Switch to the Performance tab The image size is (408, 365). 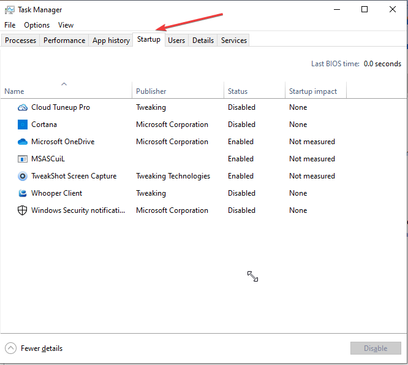pyautogui.click(x=64, y=40)
